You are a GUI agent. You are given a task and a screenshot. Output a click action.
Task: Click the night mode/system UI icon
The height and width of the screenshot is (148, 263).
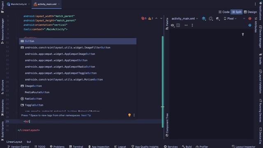coord(218,18)
